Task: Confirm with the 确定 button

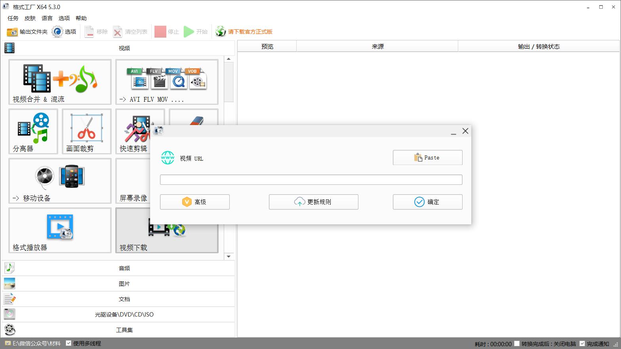Action: pyautogui.click(x=428, y=202)
